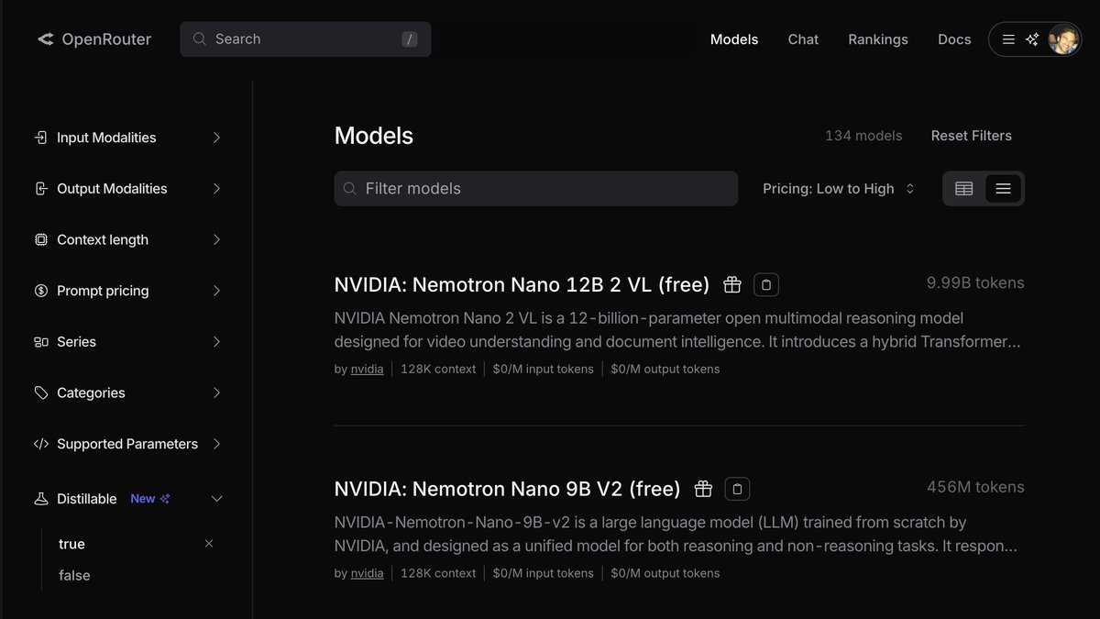Collapse the Distillable filter chevron
This screenshot has height=619, width=1100.
point(216,499)
